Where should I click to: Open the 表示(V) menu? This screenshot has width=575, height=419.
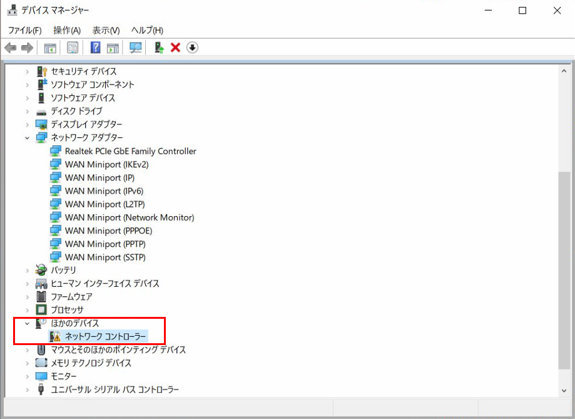[x=106, y=30]
